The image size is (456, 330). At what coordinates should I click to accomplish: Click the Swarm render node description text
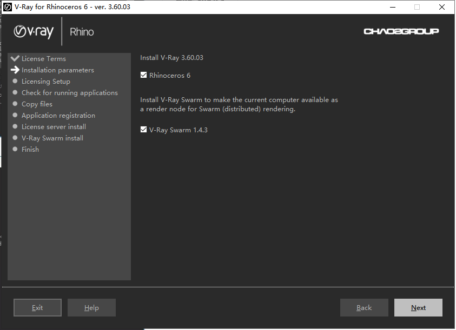point(239,104)
